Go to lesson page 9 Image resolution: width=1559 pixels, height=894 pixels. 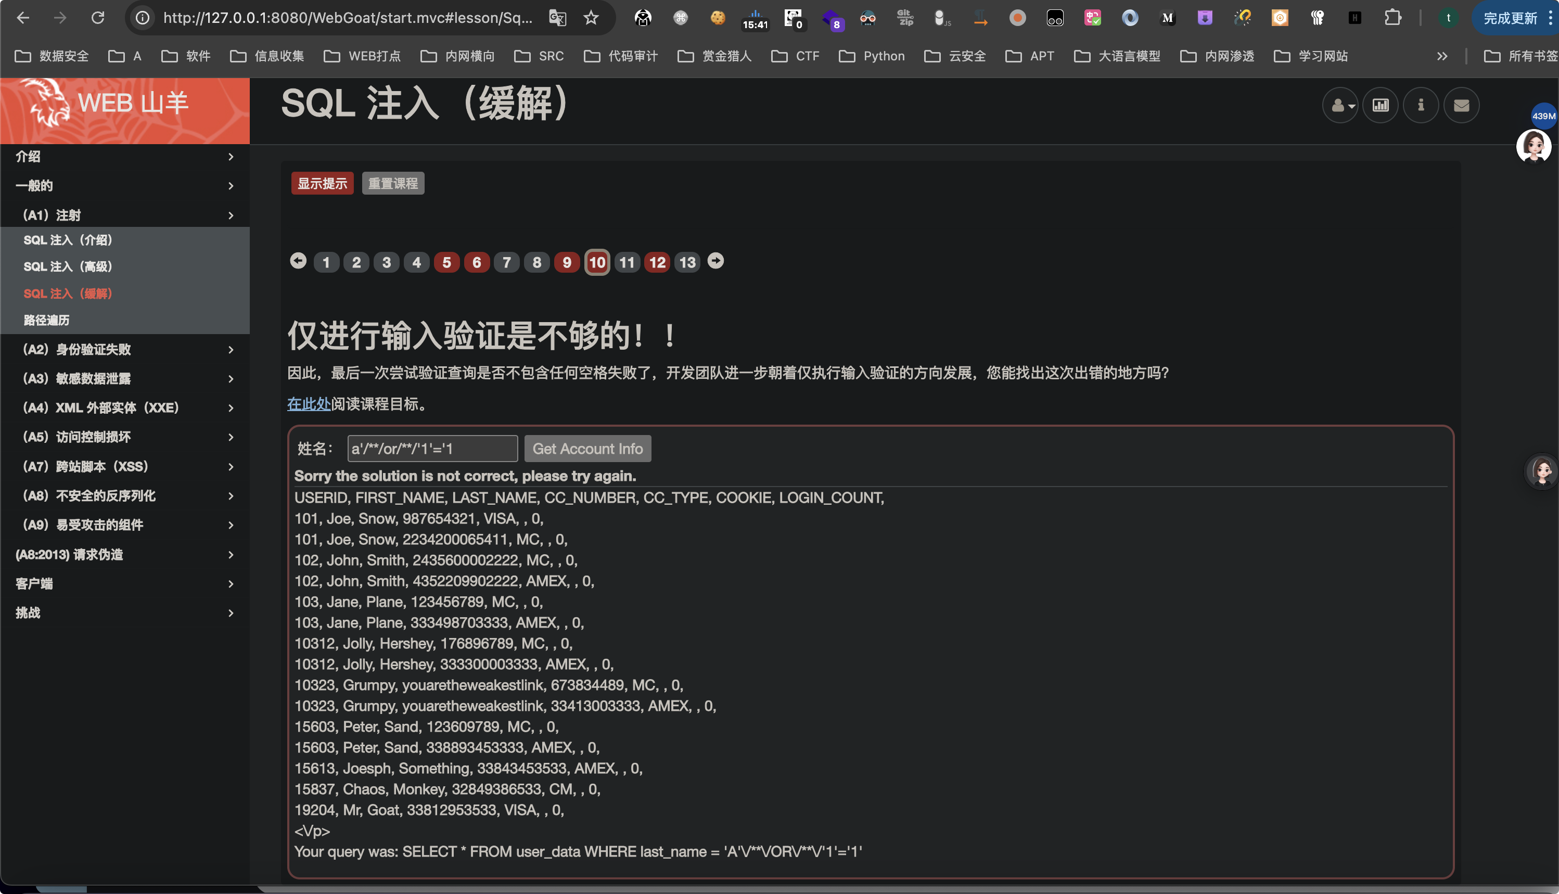(567, 263)
